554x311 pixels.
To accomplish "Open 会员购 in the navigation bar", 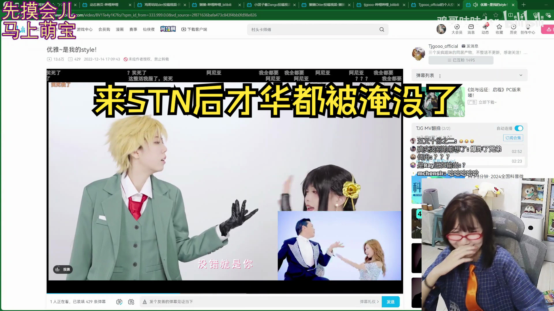I will [x=104, y=29].
